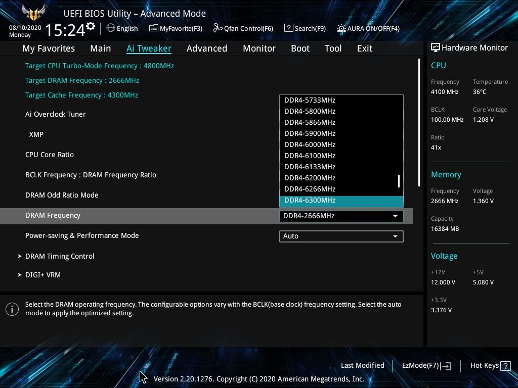Viewport: 518px width, 388px height.
Task: Choose DDR4-5800MHz option
Action: [x=341, y=111]
